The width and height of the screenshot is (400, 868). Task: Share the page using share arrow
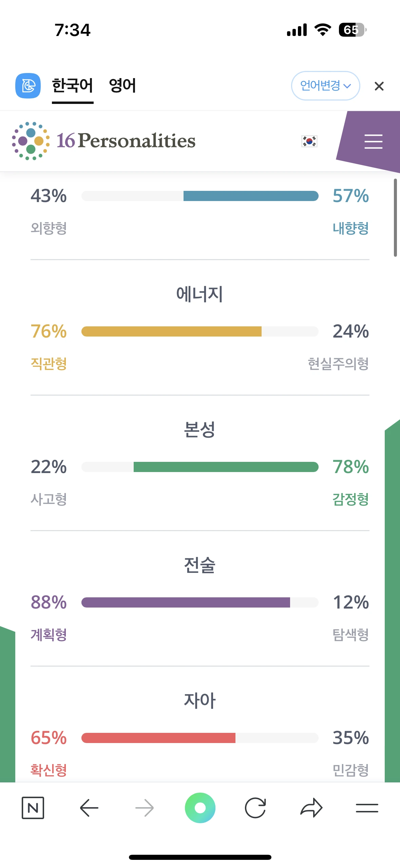click(x=311, y=808)
